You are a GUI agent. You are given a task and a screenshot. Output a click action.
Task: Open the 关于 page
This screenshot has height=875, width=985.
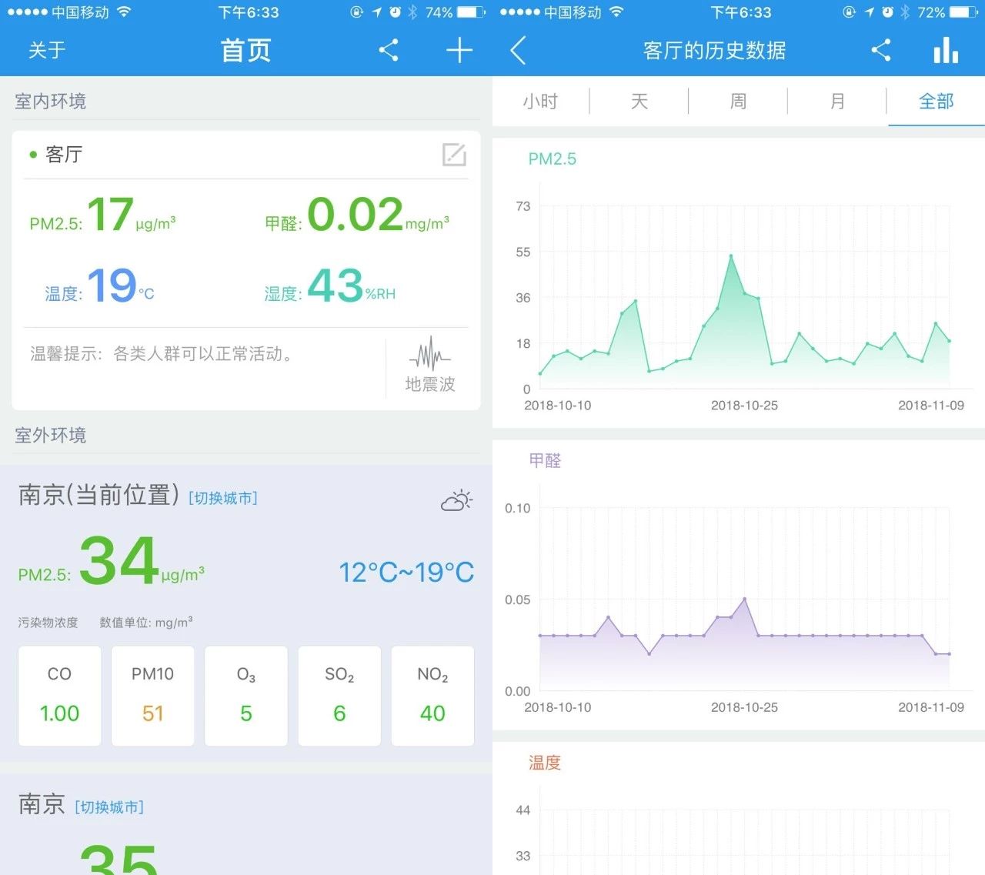(x=47, y=51)
